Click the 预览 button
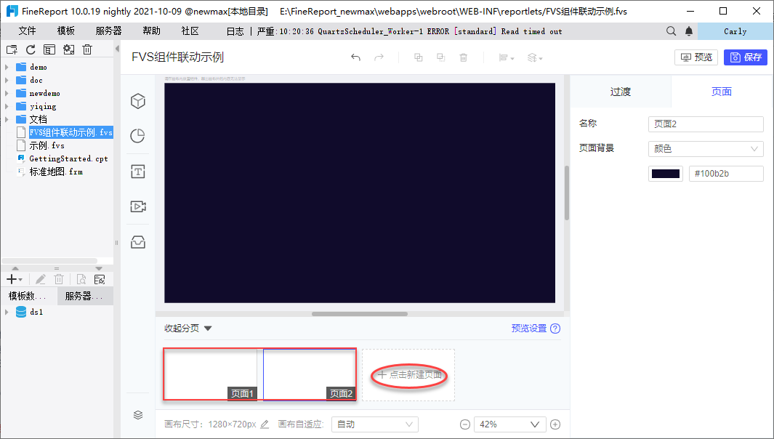Viewport: 774px width, 439px height. [696, 57]
